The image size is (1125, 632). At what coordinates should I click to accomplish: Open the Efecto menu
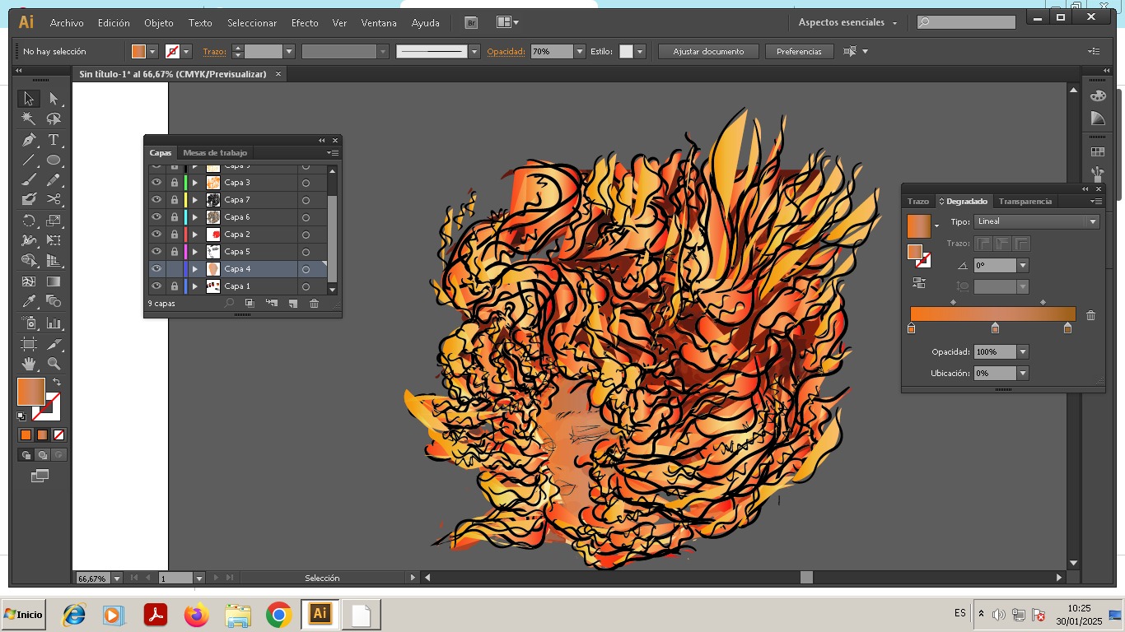click(x=305, y=23)
